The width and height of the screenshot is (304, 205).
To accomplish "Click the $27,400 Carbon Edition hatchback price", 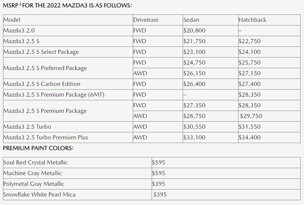I will [x=250, y=84].
